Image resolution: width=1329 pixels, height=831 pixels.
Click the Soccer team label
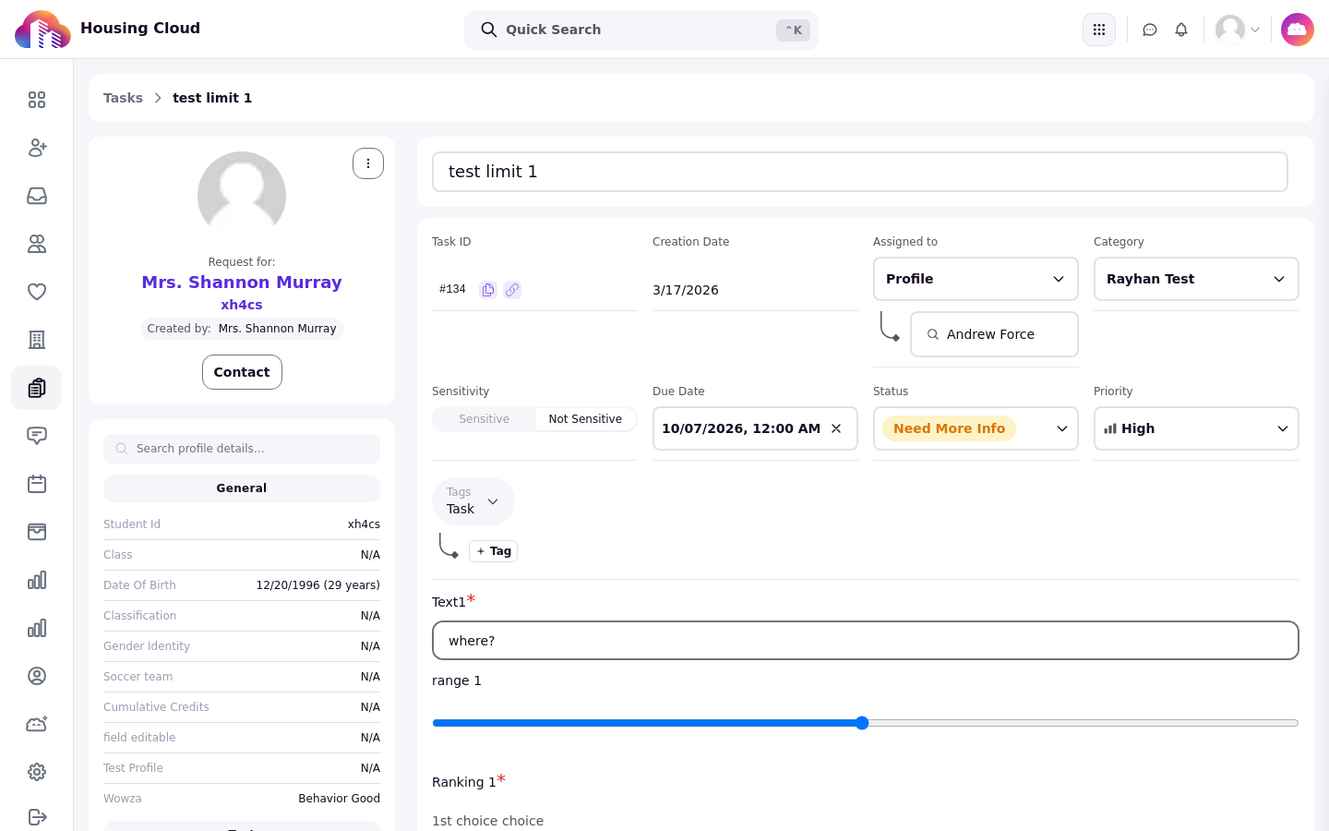138,677
